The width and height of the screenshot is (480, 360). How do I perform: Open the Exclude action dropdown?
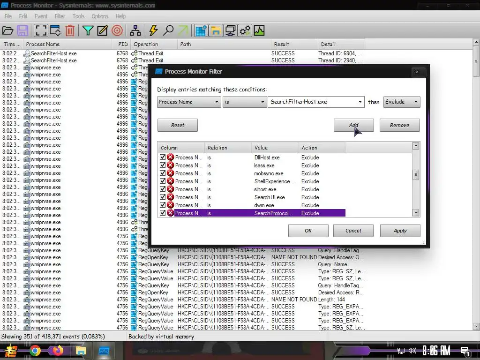(x=402, y=102)
